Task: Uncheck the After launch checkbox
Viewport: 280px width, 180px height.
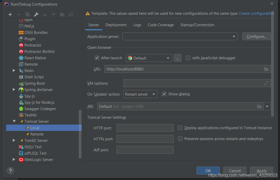Action: click(x=97, y=58)
